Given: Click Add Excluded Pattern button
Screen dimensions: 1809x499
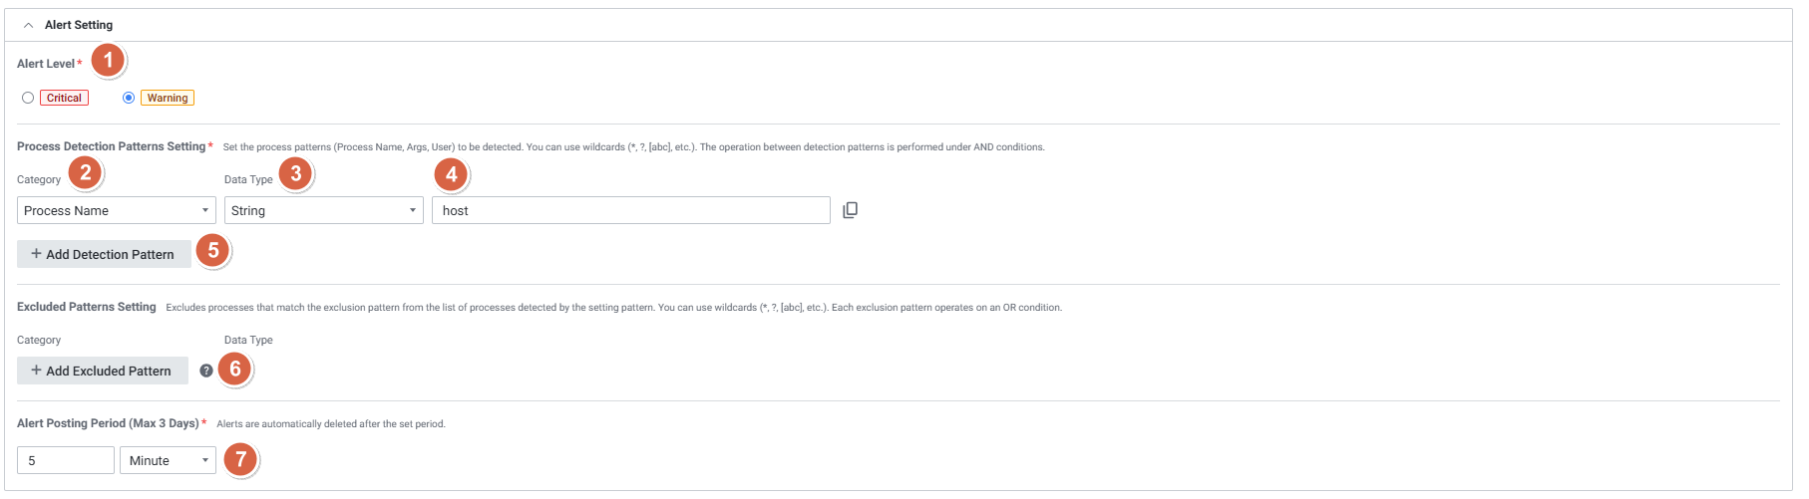Looking at the screenshot, I should pos(103,371).
